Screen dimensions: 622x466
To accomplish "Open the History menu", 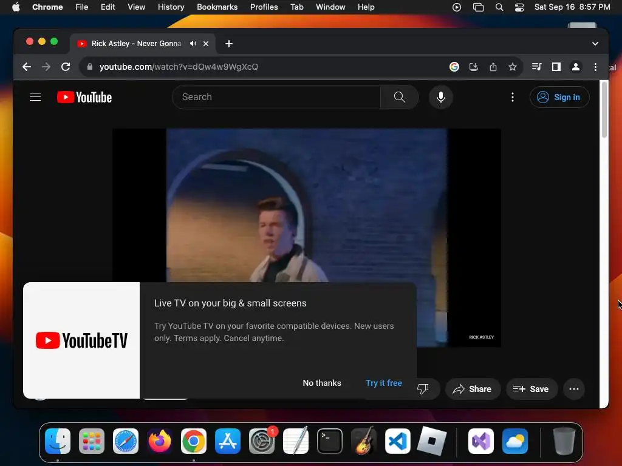I will coord(171,7).
